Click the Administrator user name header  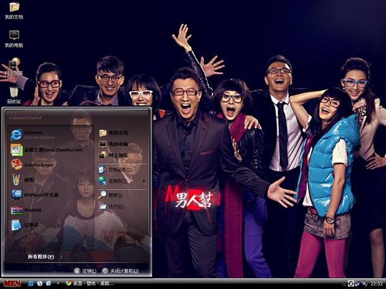click(25, 117)
